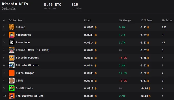174x100 pixels.
Task: Sort by the 1D Sales column header
Action: point(167,20)
